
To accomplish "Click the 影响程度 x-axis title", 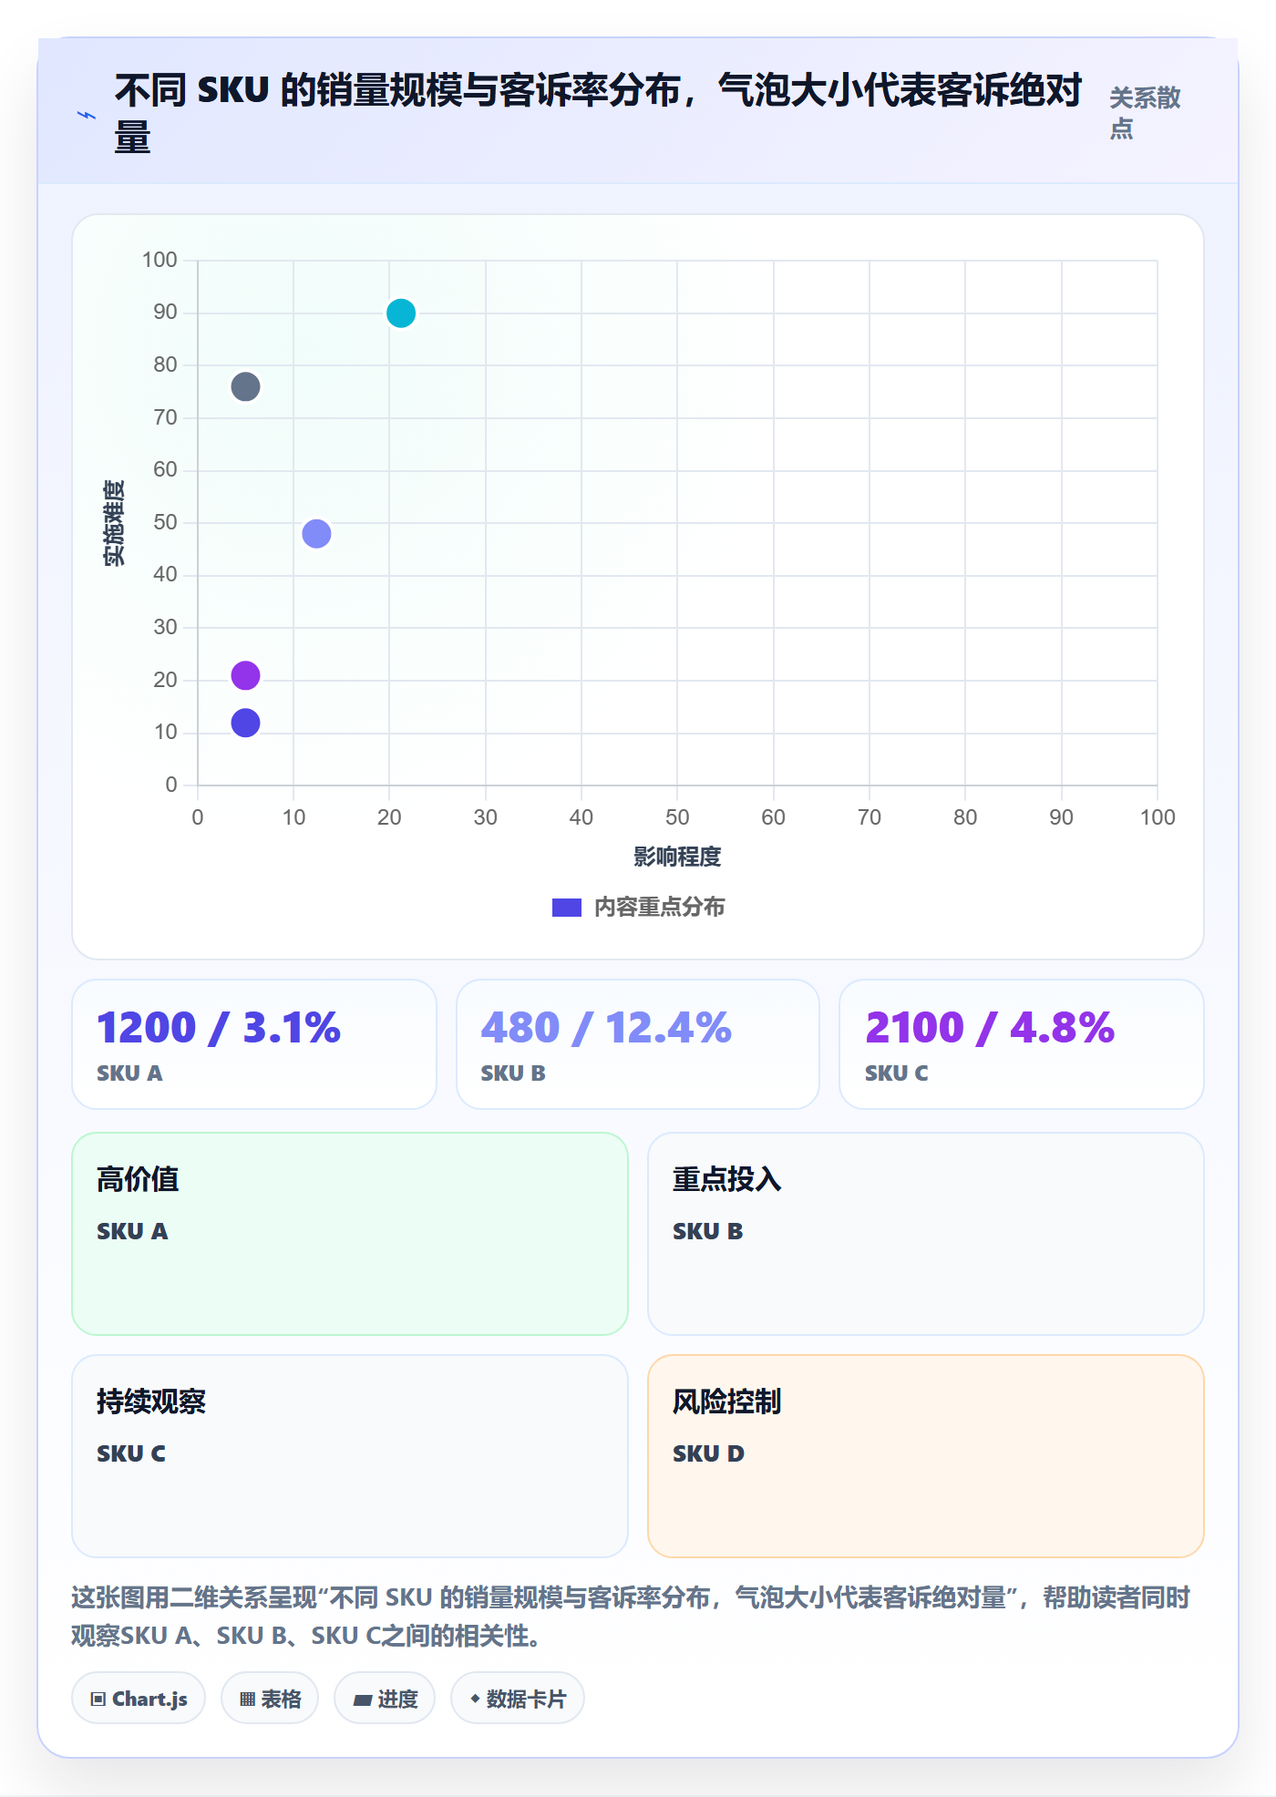I will [x=677, y=857].
